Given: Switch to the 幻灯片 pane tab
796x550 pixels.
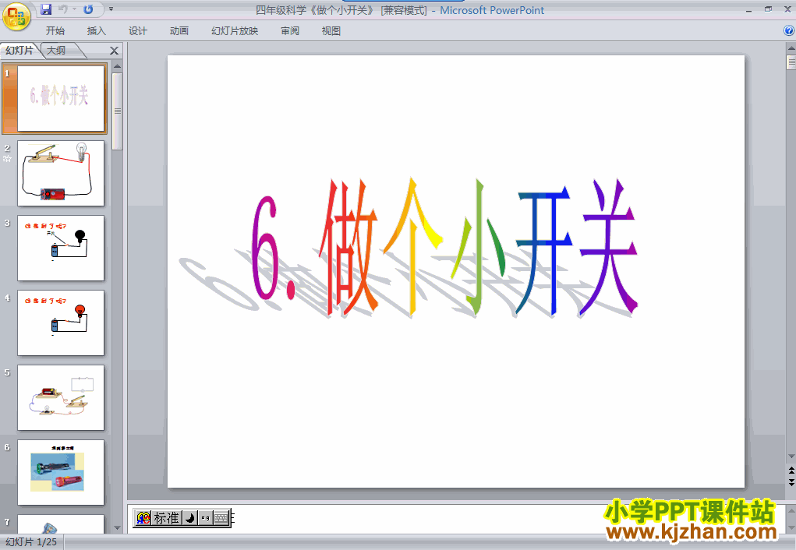Looking at the screenshot, I should 19,50.
